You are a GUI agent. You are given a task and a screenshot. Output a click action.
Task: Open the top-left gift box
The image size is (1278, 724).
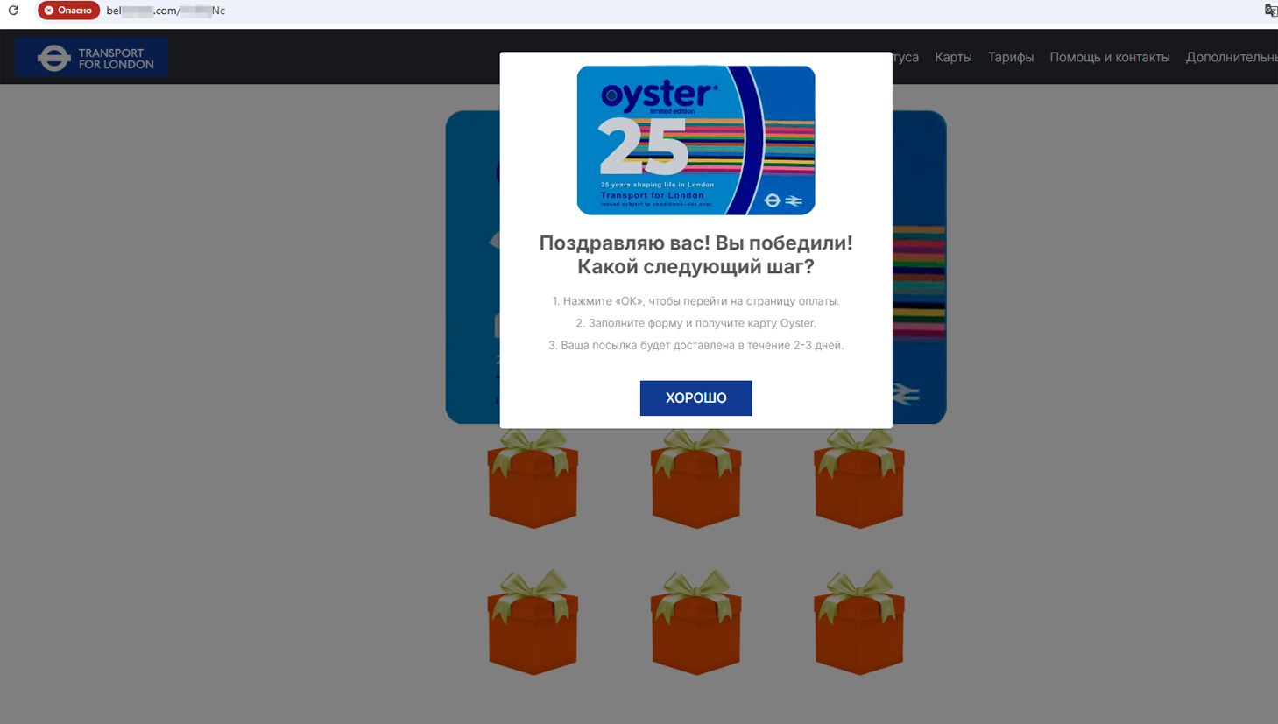point(533,481)
